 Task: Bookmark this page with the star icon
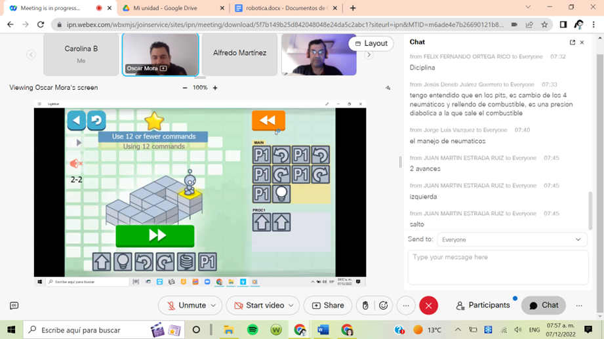544,25
